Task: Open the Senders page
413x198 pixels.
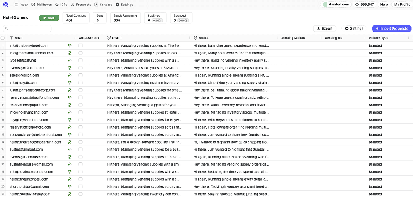Action: [103, 5]
